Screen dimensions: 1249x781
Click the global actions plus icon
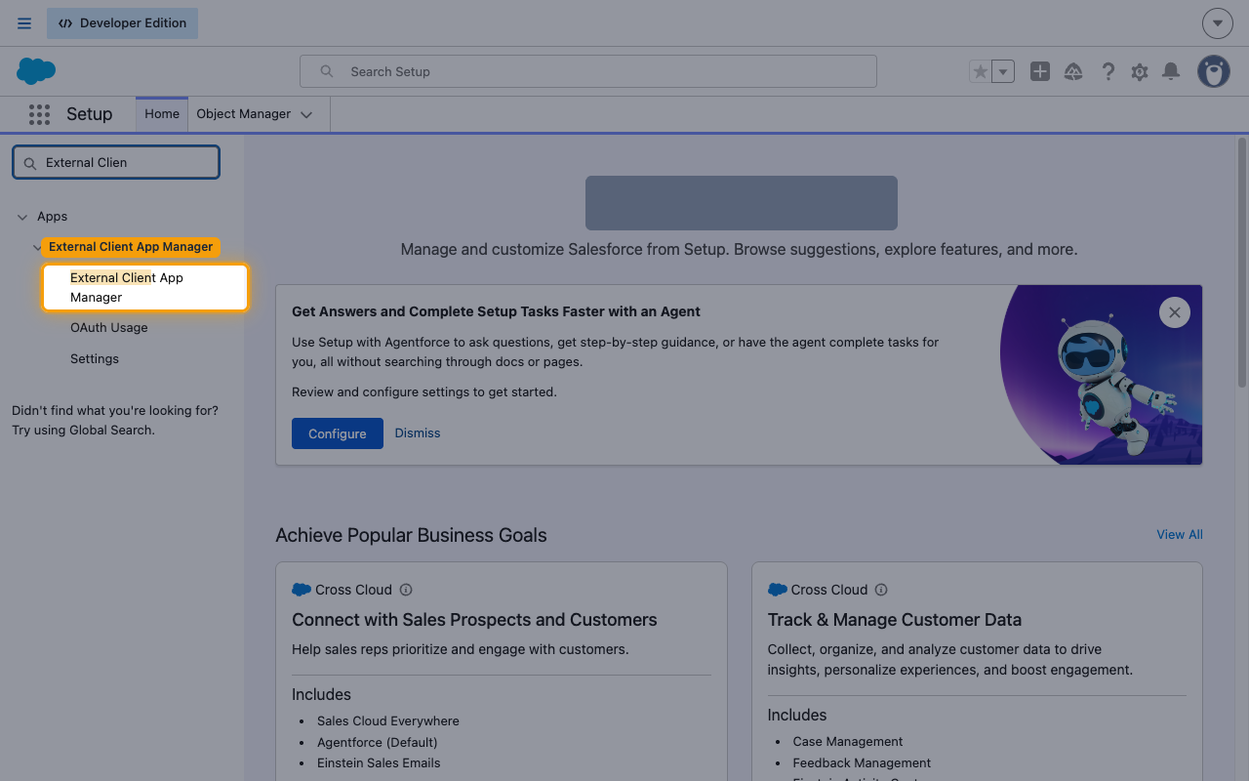point(1040,71)
